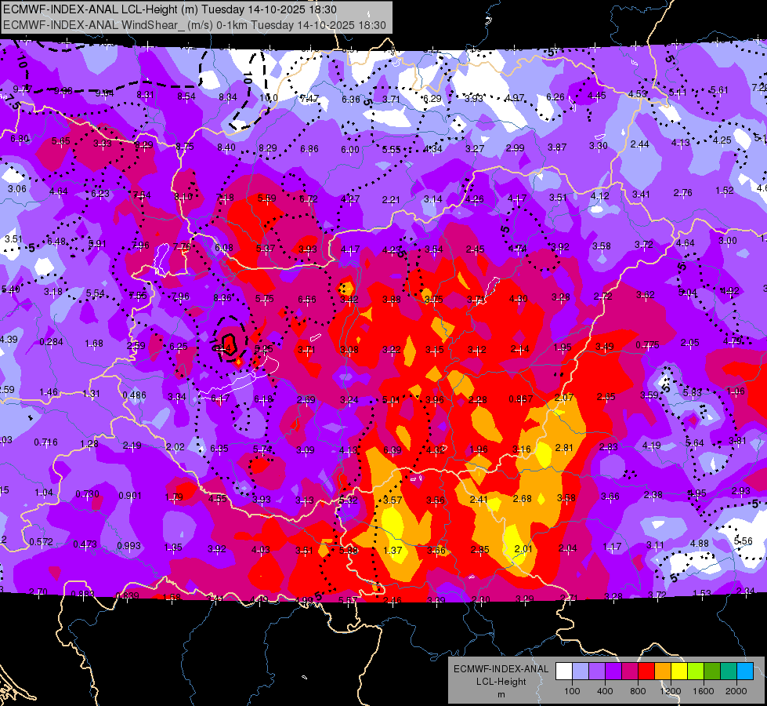Click the wind shear value "0.993"
The image size is (767, 706).
129,546
